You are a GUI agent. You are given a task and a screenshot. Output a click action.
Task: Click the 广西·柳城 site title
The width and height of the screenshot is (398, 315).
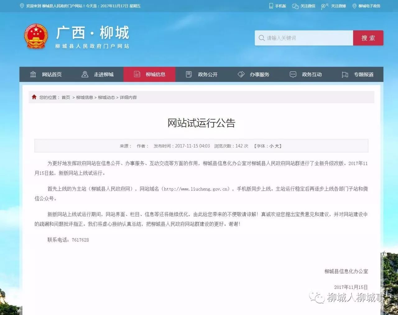[x=92, y=33]
